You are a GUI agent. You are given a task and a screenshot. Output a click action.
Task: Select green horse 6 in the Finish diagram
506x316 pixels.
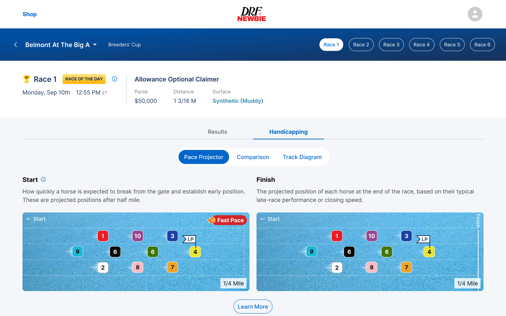click(387, 252)
